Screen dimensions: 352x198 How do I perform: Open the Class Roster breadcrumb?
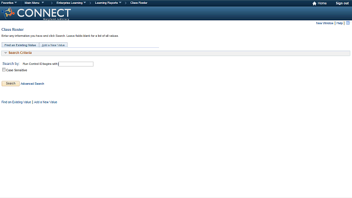tap(139, 3)
